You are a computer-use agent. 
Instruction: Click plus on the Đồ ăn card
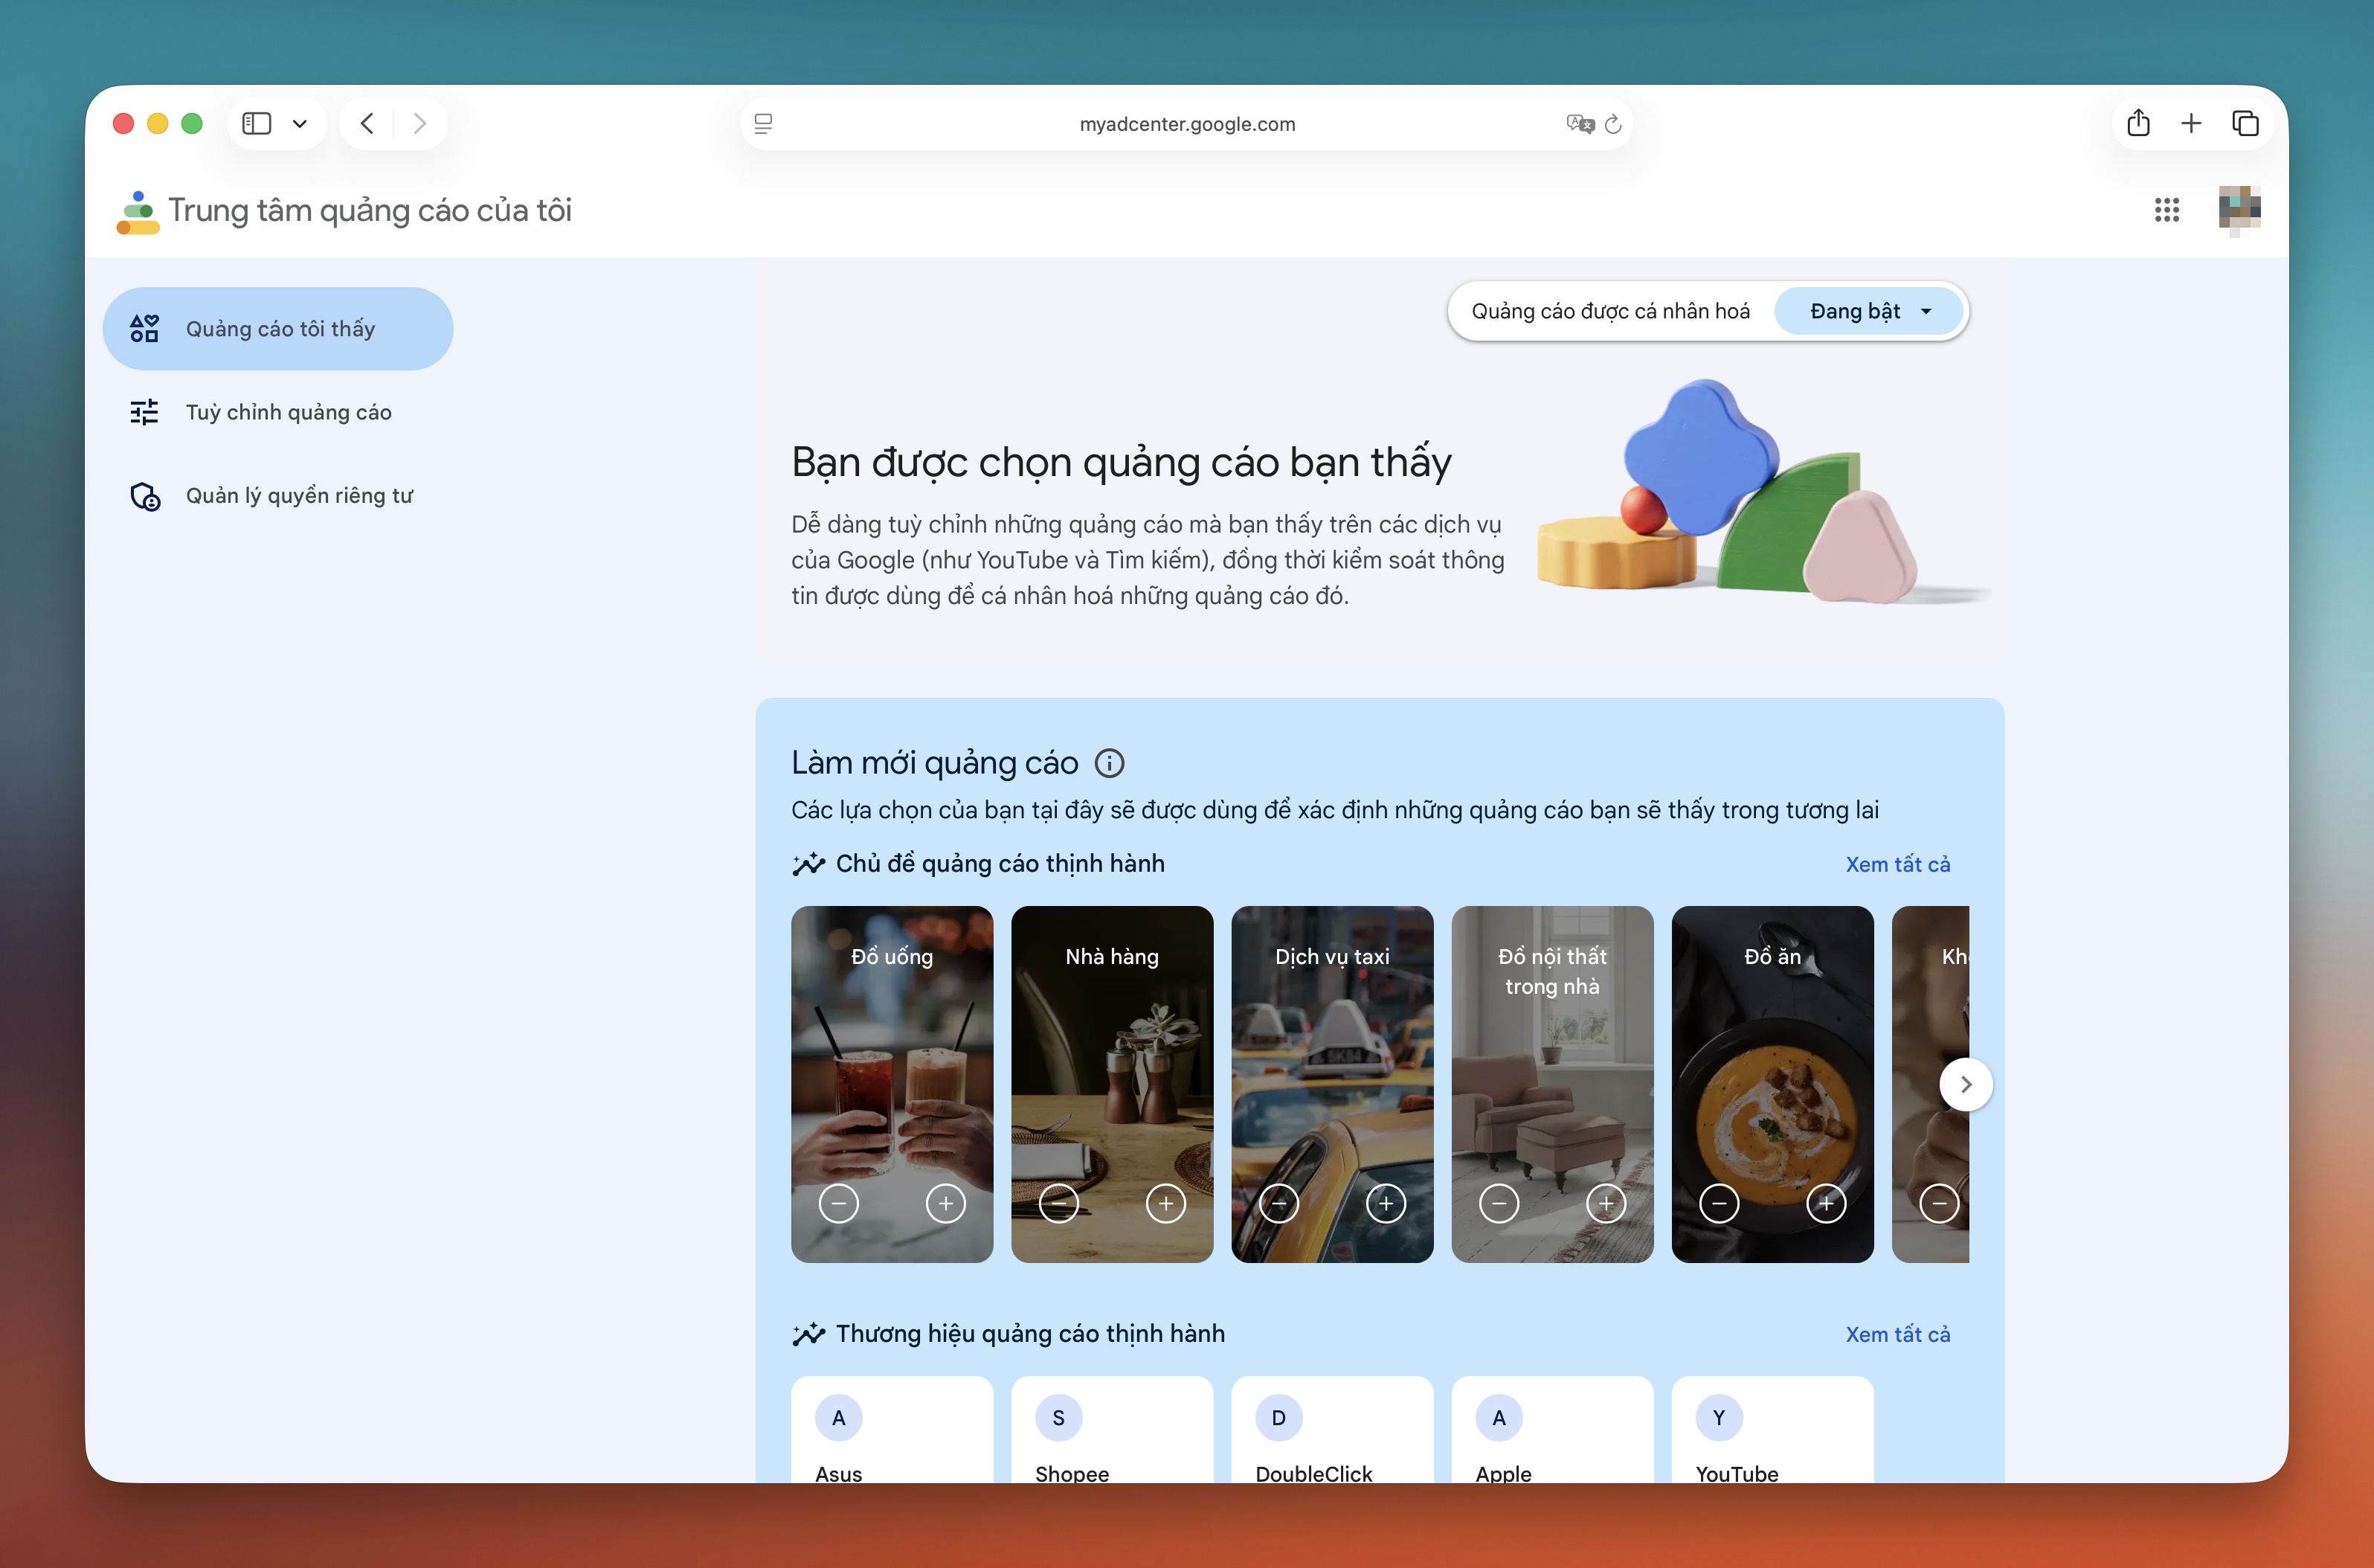1826,1203
